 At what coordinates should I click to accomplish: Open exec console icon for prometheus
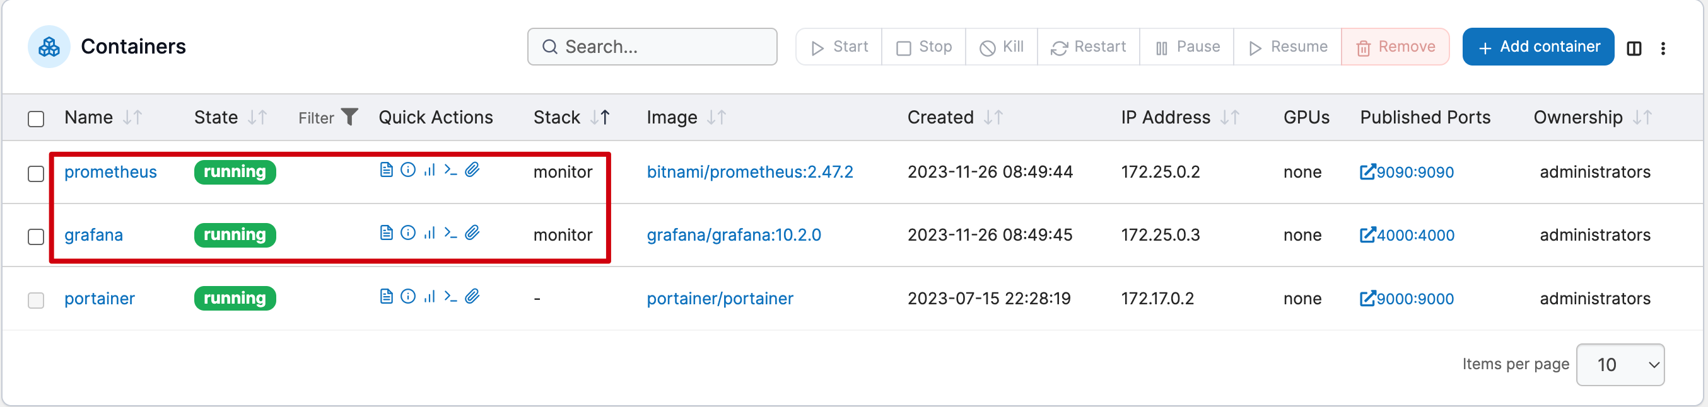point(451,170)
